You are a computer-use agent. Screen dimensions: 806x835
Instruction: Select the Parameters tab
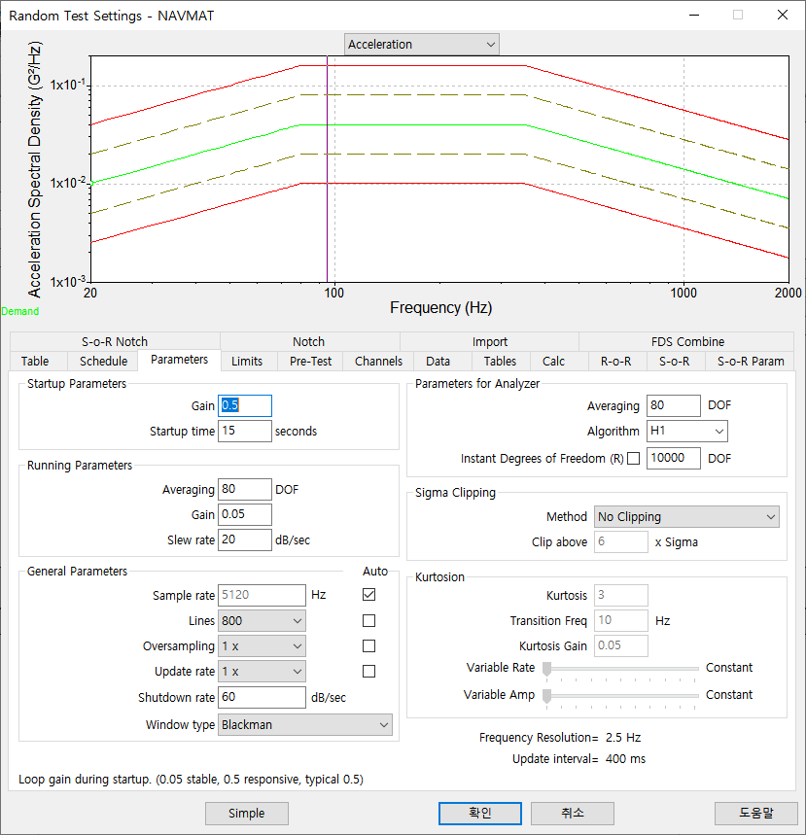pos(180,360)
